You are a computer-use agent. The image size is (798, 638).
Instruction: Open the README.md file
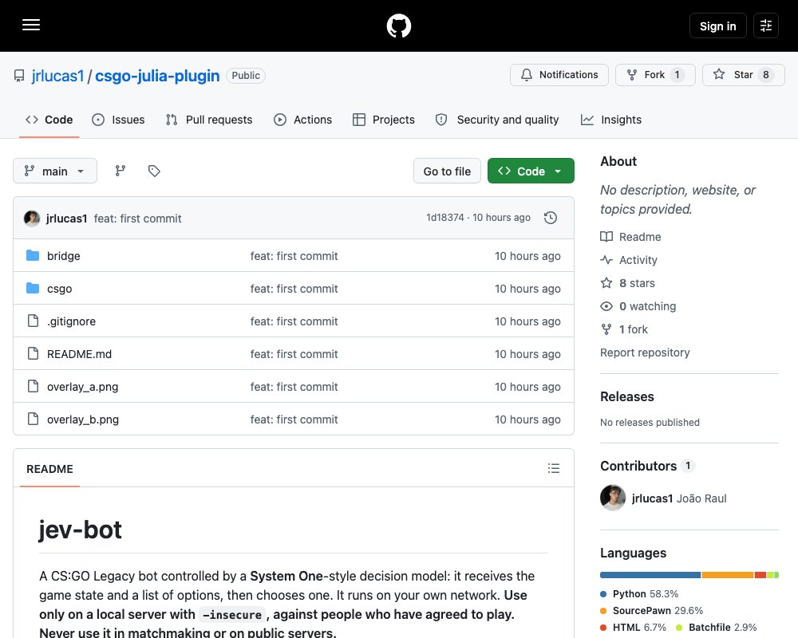(79, 354)
